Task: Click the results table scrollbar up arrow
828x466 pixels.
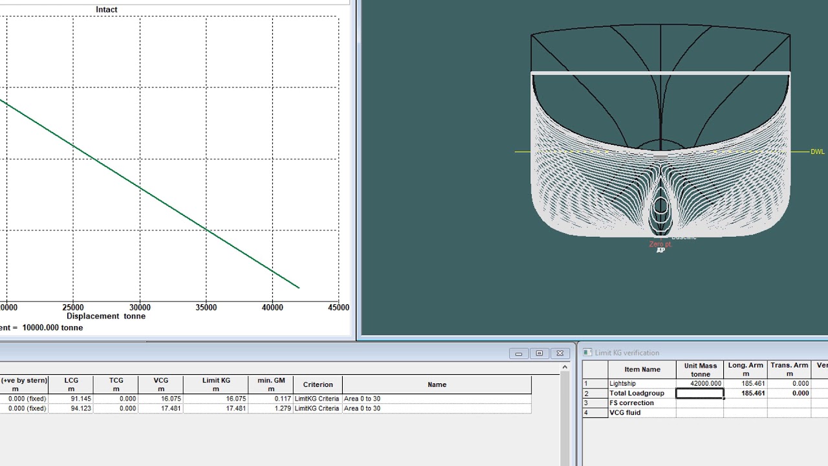Action: point(565,367)
